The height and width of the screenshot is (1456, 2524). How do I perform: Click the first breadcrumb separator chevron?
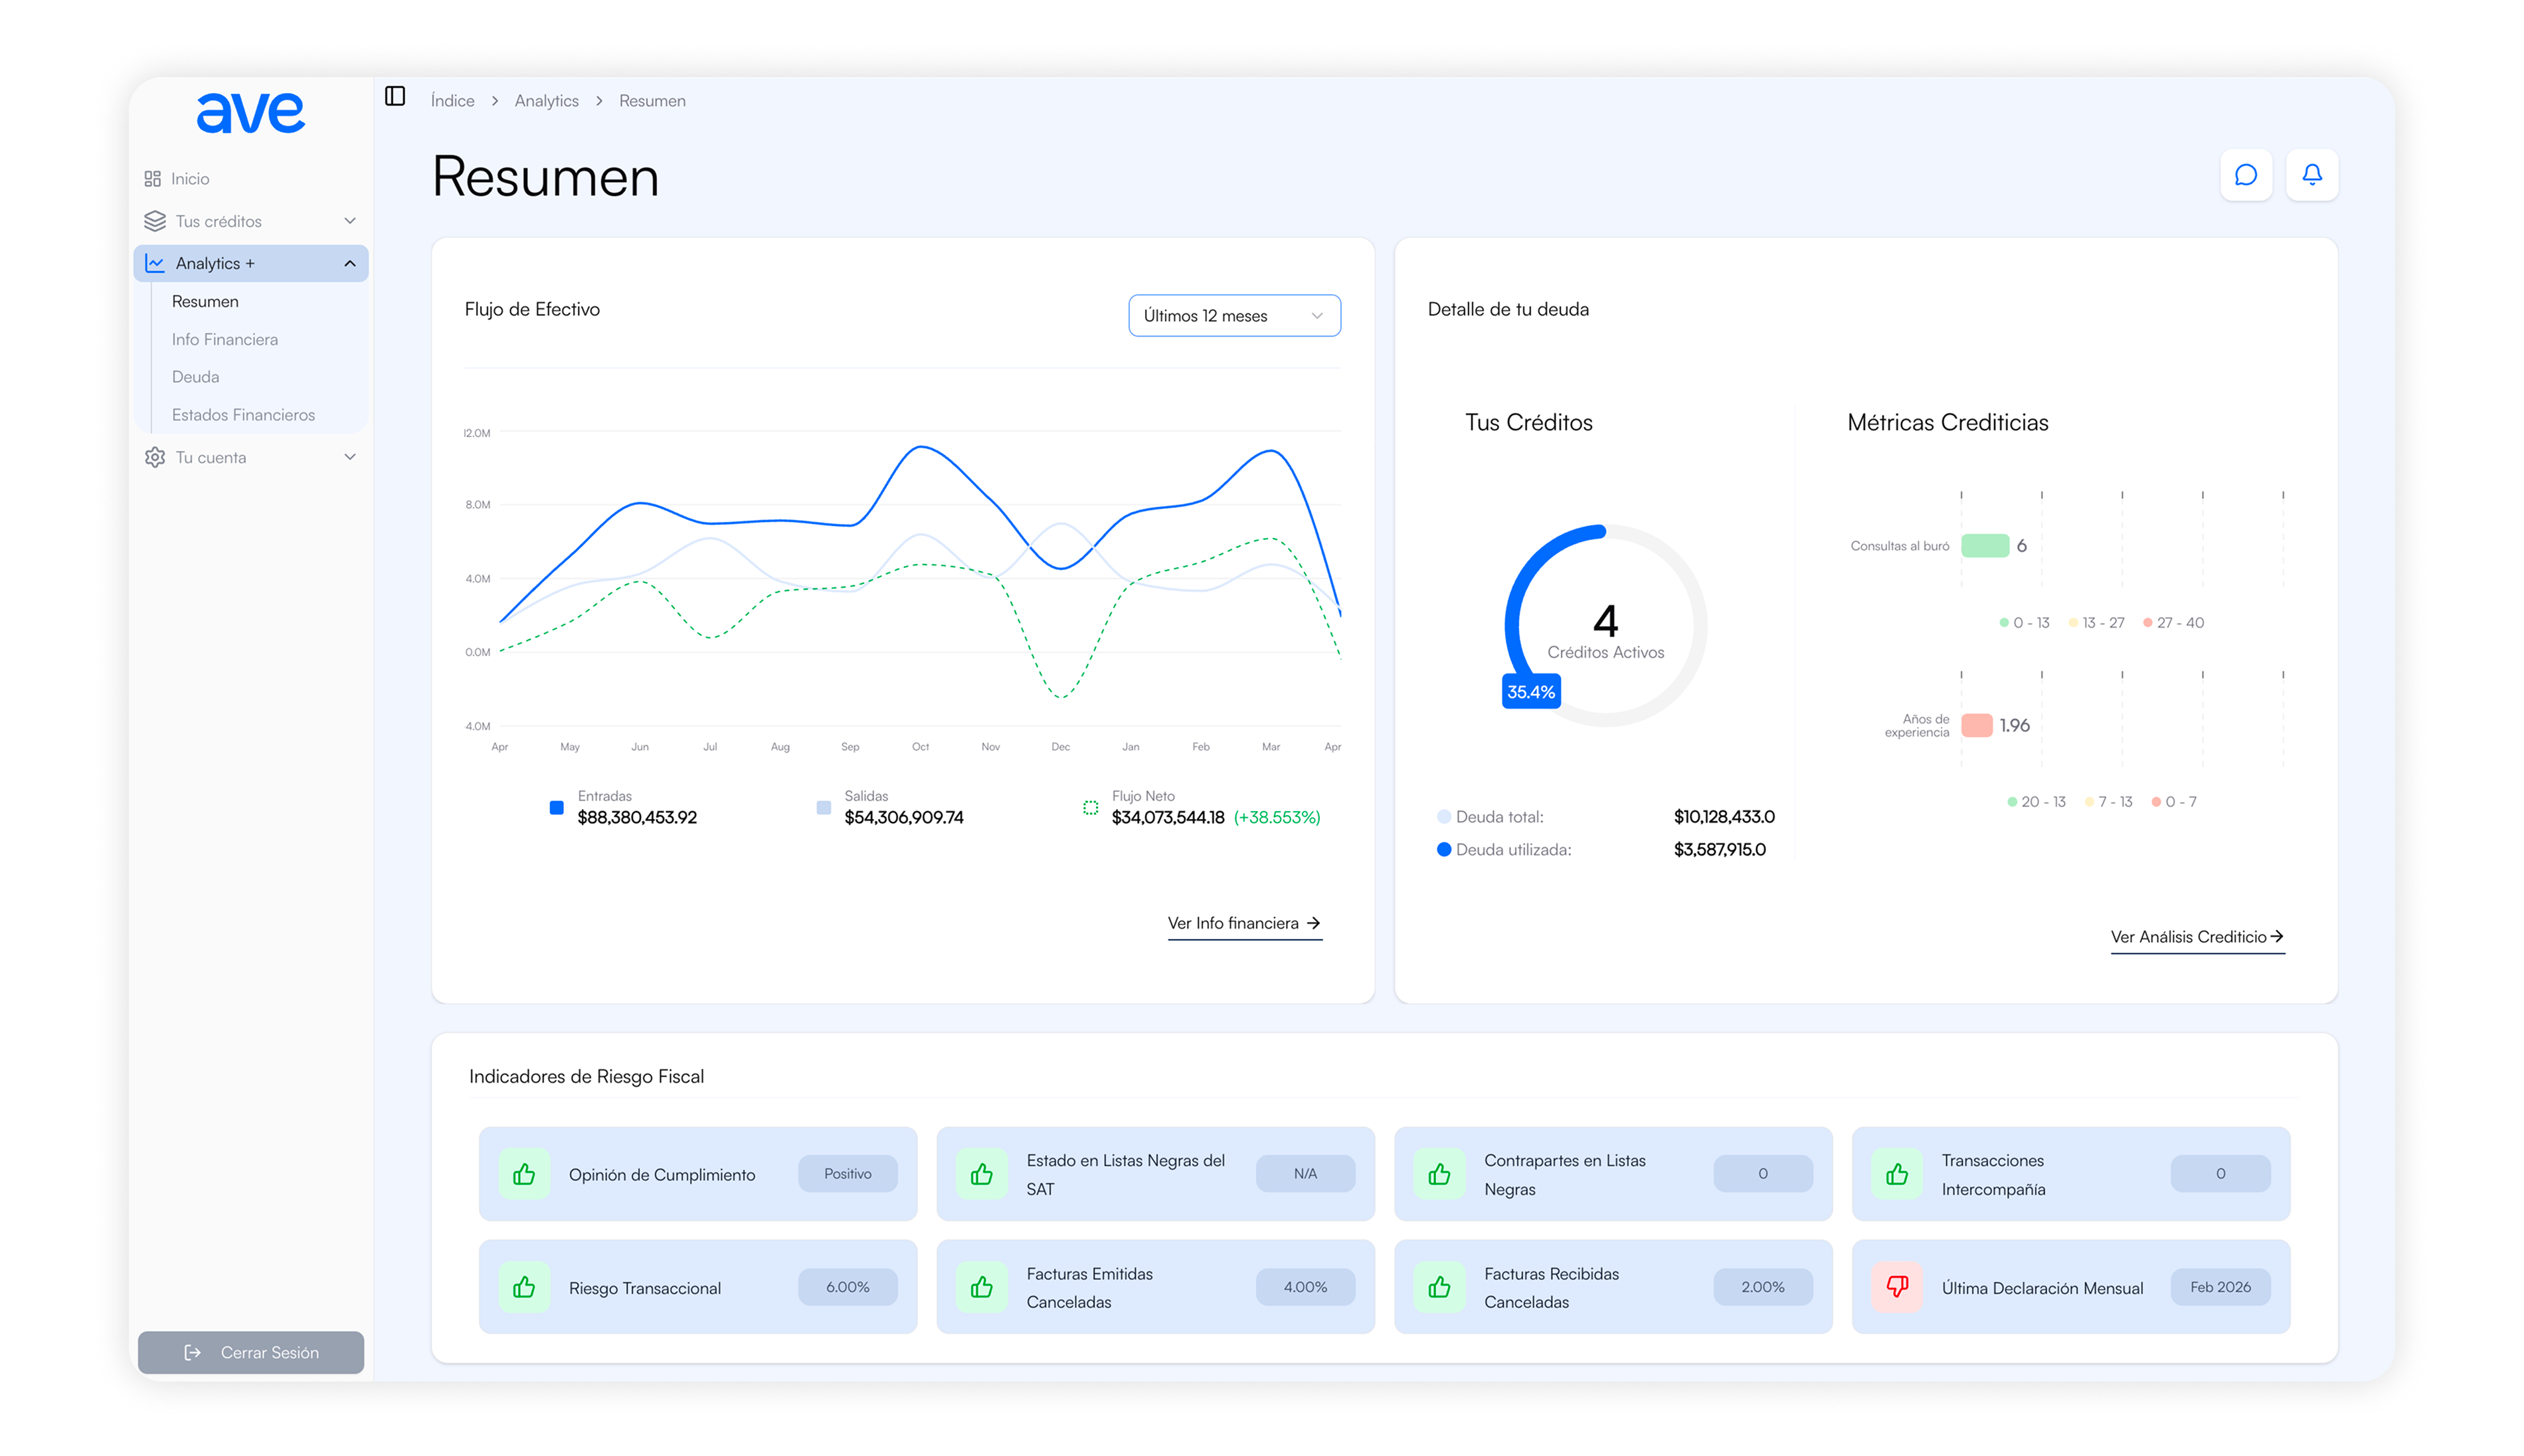click(495, 101)
